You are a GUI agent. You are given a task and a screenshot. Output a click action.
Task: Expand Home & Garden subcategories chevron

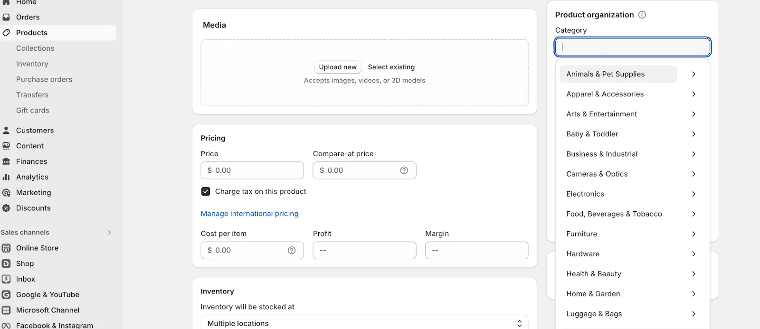pyautogui.click(x=693, y=294)
